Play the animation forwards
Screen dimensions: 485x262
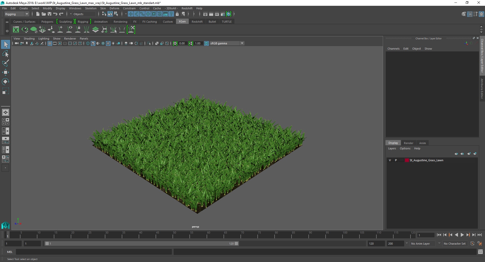462,235
